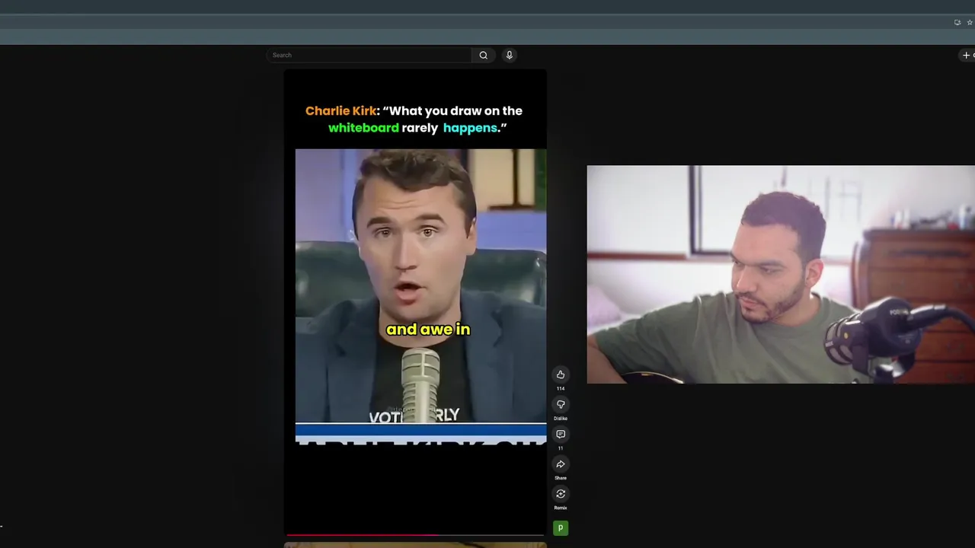
Task: Install app icon in the address bar
Action: click(x=957, y=22)
